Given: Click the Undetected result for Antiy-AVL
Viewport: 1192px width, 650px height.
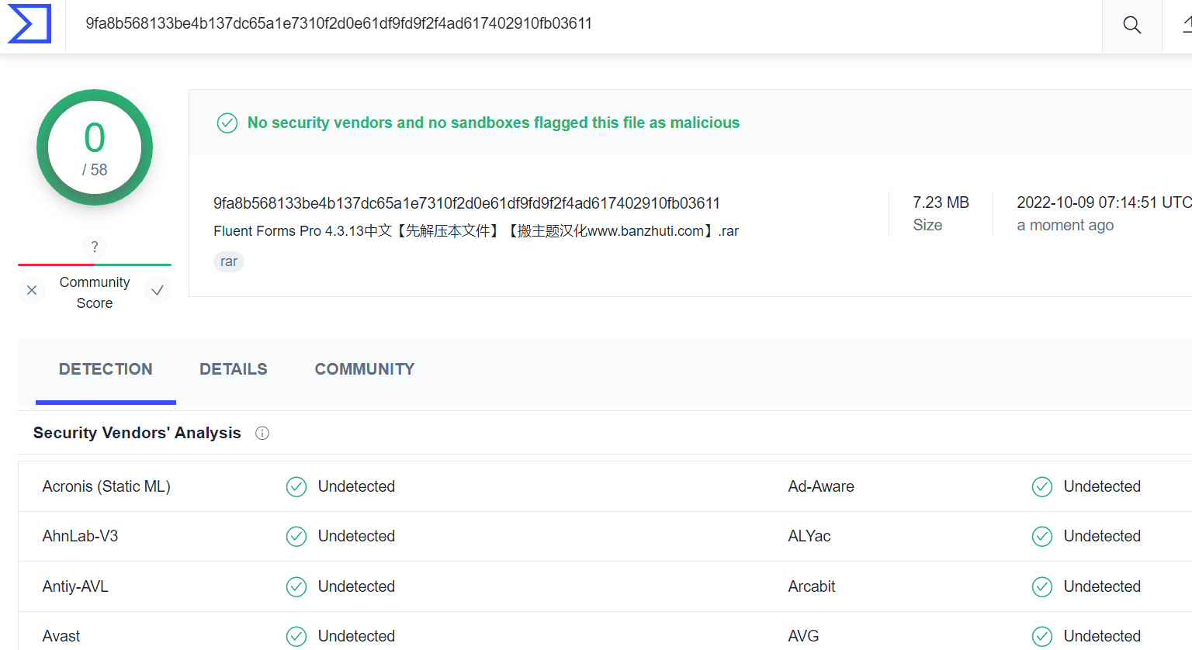Looking at the screenshot, I should 357,586.
